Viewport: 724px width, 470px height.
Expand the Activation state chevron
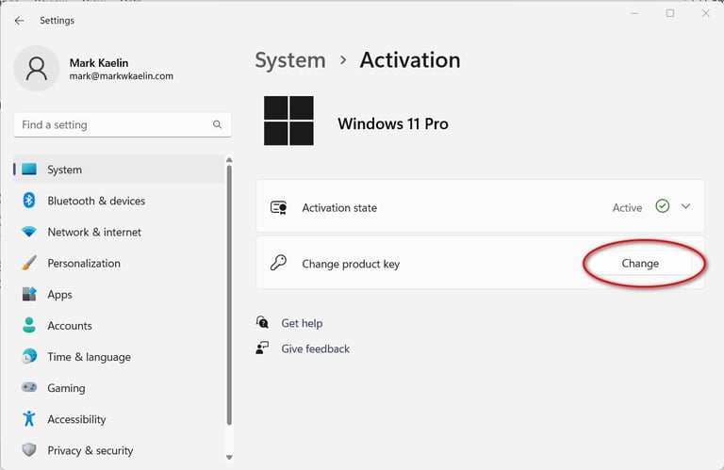(685, 206)
